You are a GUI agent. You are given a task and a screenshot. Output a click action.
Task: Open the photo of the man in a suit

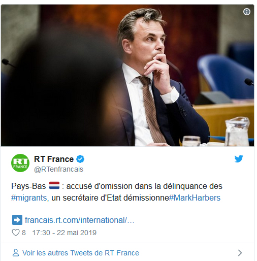click(x=127, y=75)
